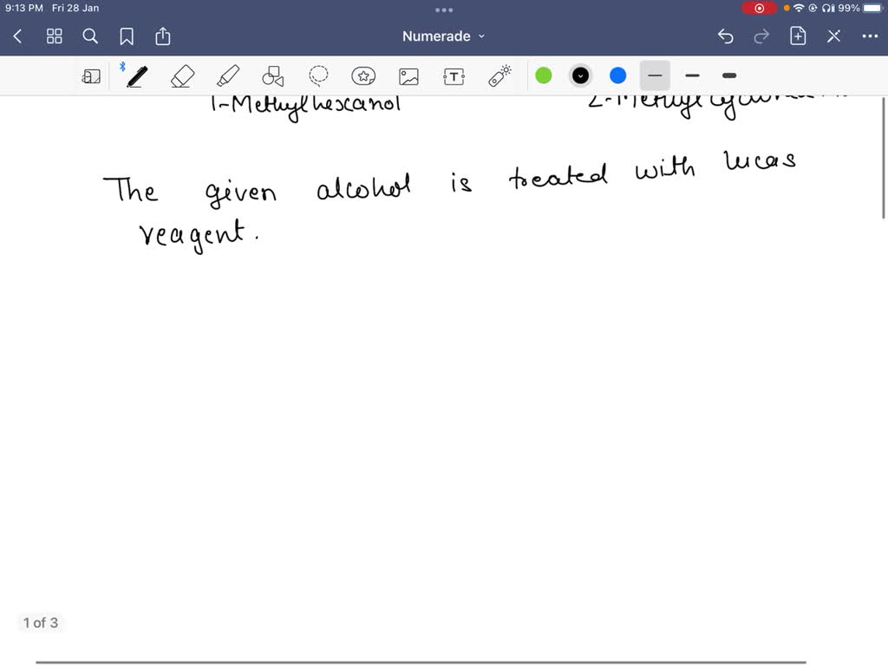Open the page grid overview
Image resolution: width=888 pixels, height=666 pixels.
click(x=54, y=36)
